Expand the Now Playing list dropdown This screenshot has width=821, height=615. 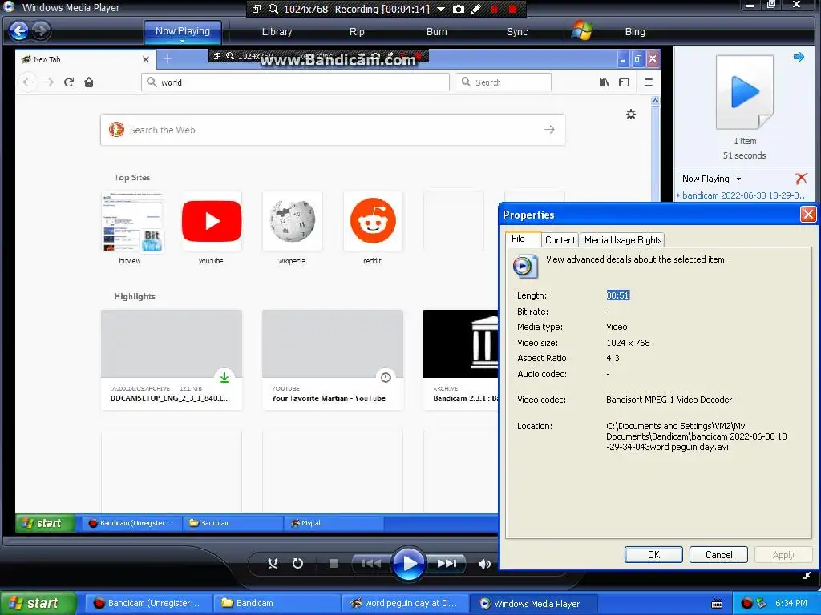[x=738, y=179]
